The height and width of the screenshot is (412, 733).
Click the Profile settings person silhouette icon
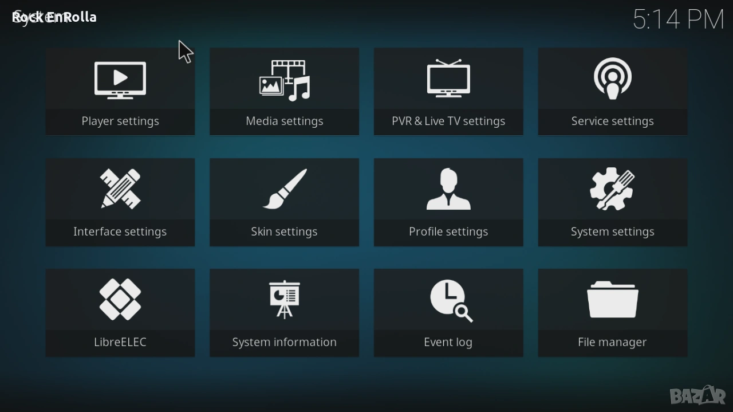pyautogui.click(x=448, y=189)
